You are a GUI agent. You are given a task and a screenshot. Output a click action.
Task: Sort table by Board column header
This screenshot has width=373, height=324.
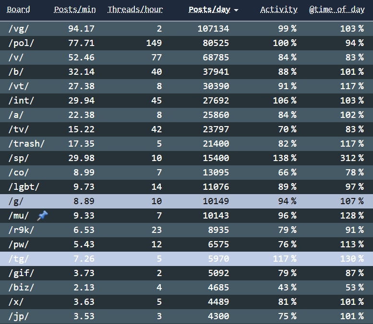point(18,10)
